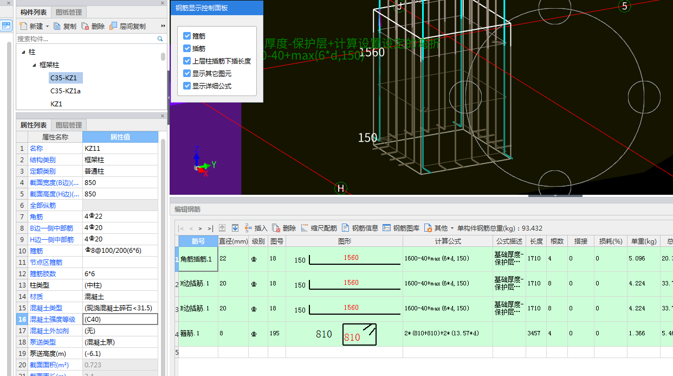The width and height of the screenshot is (673, 376).
Task: Collapse the 框架柱 tree node
Action: [34, 65]
